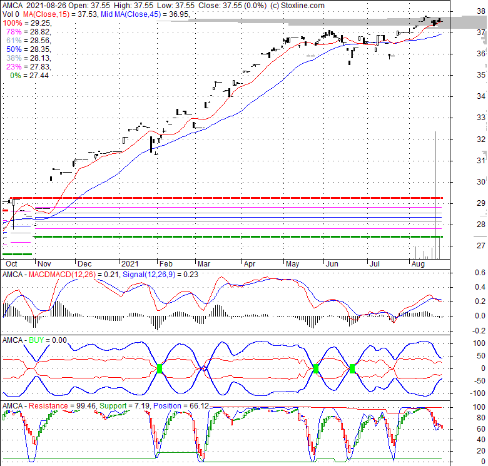Select the MA(Close,15) = 37.53 legend
This screenshot has height=466, width=488.
59,14
